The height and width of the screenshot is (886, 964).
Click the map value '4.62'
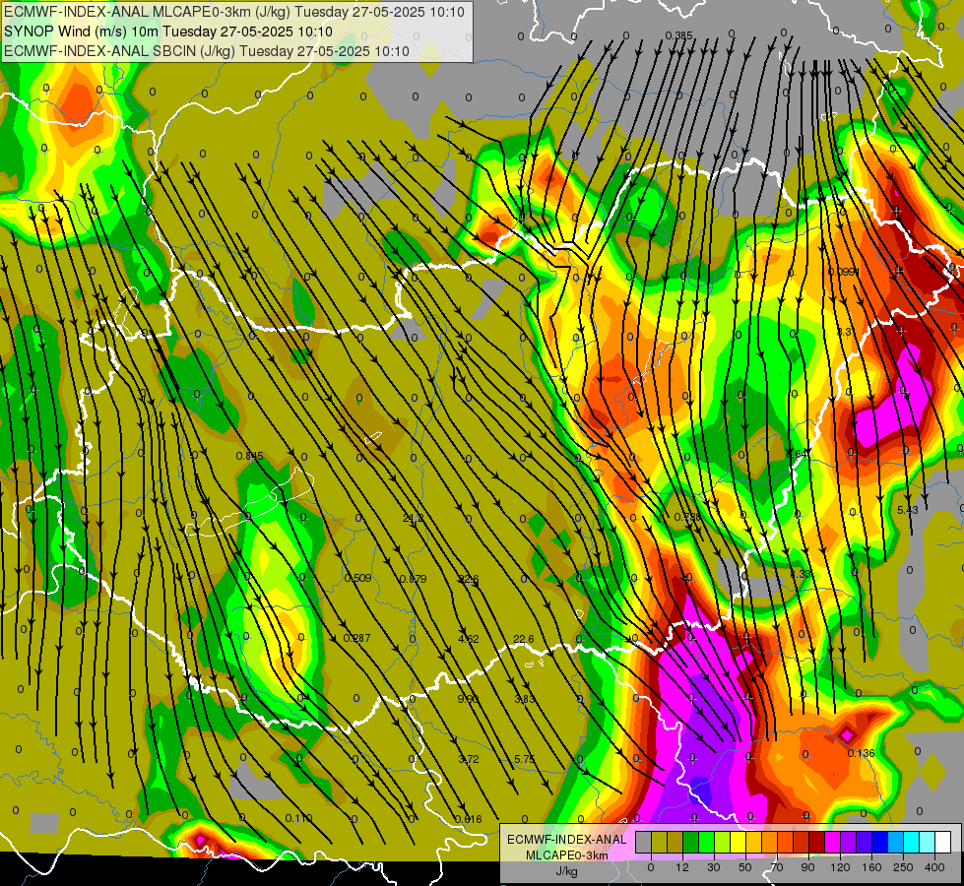(469, 639)
